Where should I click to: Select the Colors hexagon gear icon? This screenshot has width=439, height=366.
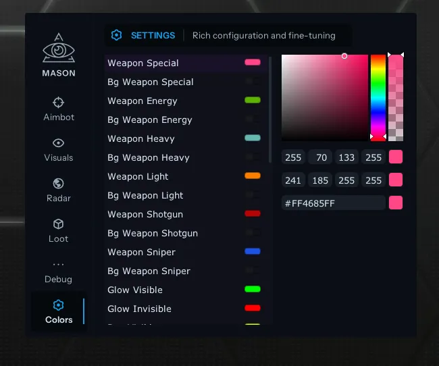pos(59,305)
